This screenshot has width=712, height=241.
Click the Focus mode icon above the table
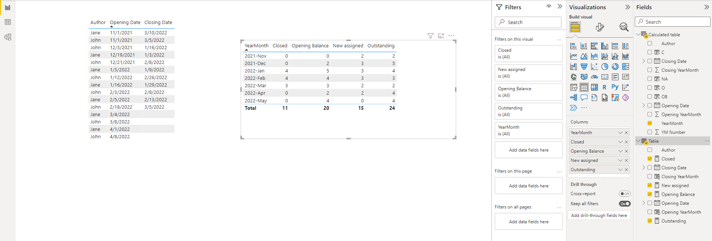tap(441, 36)
